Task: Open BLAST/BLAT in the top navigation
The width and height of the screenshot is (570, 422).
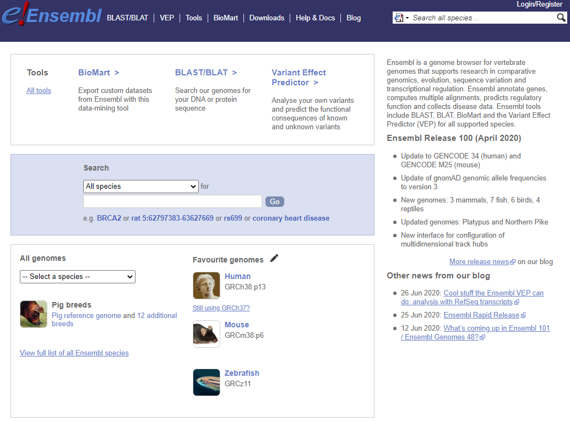Action: [x=128, y=18]
